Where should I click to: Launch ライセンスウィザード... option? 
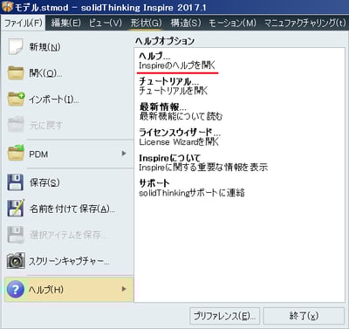point(180,137)
